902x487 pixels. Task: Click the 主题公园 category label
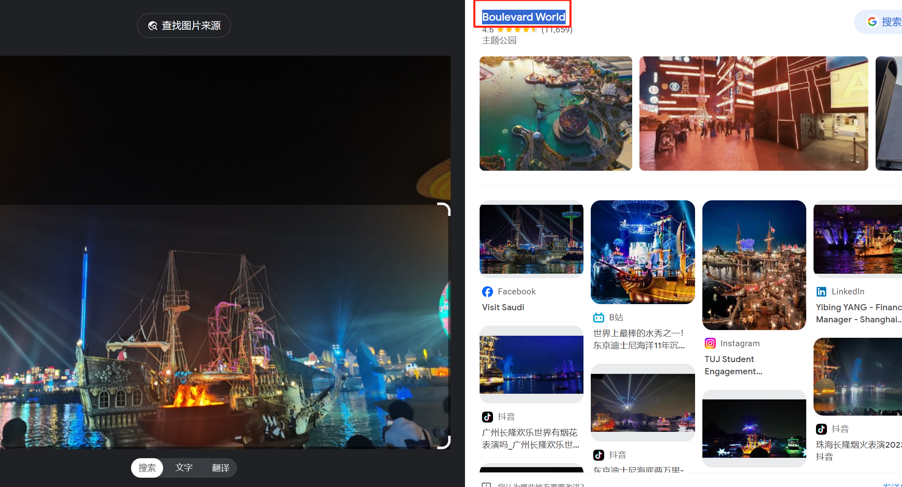(499, 41)
